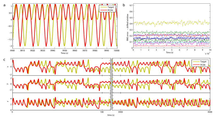Click the '100' x-axis tick in panel c
The width and height of the screenshot is (216, 124).
[x=102, y=112]
